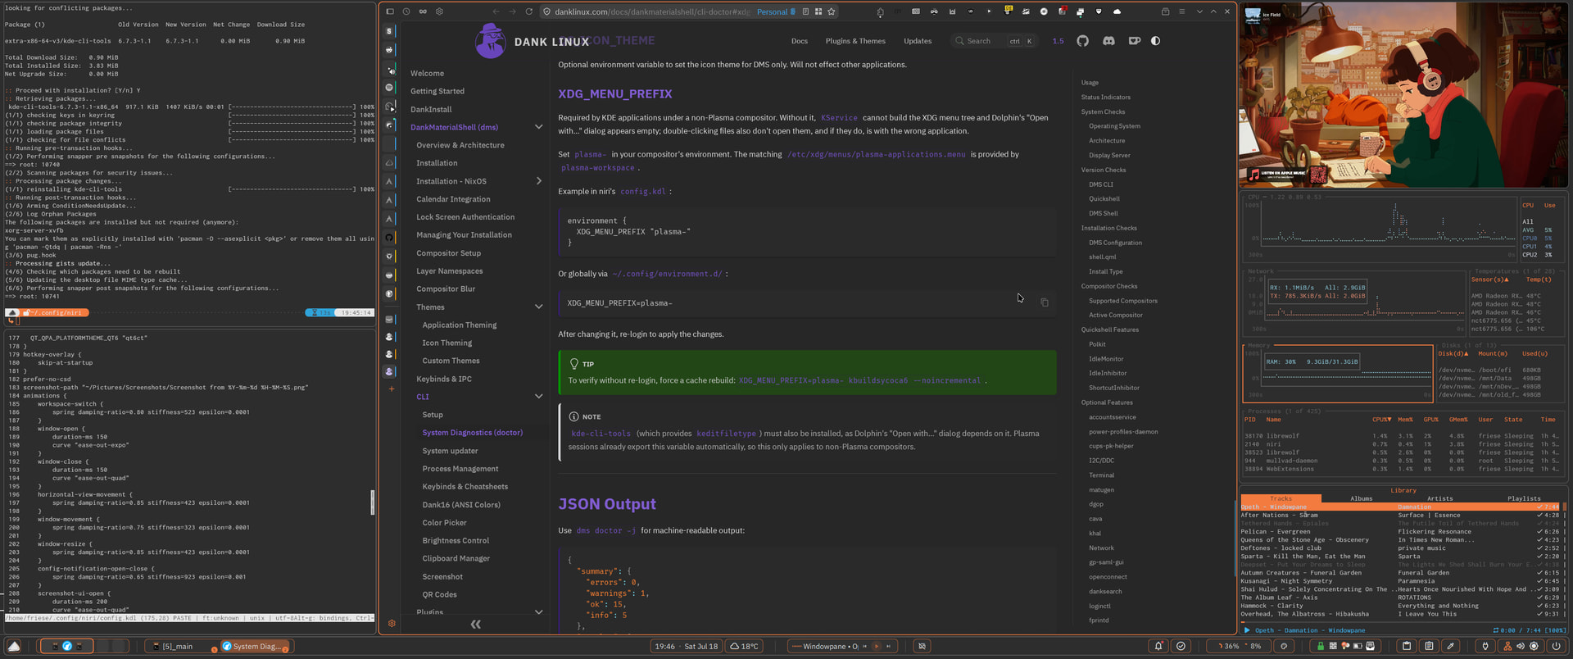This screenshot has width=1573, height=659.
Task: Open the notification bell on the taskbar
Action: coord(1158,646)
